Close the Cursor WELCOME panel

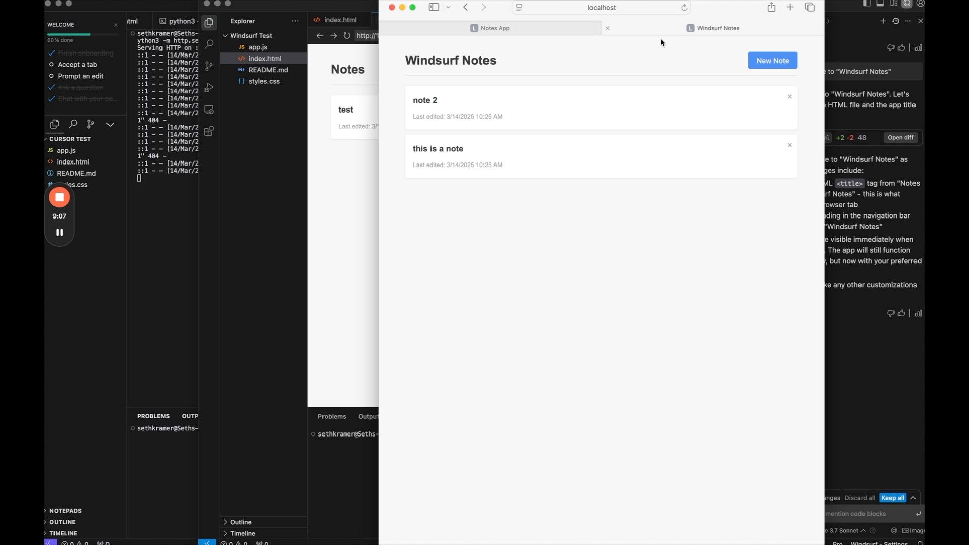click(x=116, y=25)
